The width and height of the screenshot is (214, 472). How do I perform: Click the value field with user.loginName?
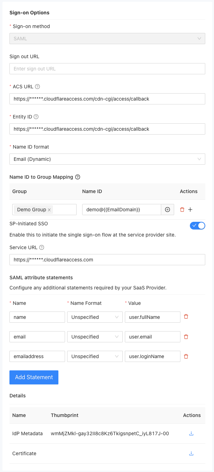[152, 356]
